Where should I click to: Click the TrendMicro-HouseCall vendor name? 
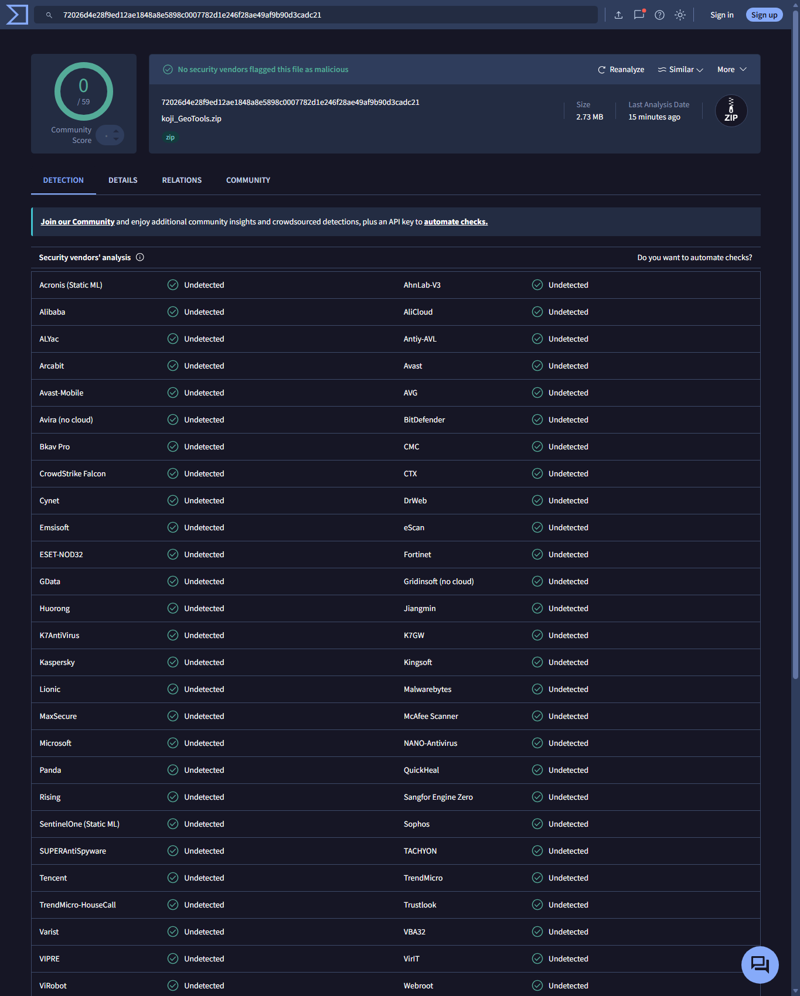click(77, 905)
